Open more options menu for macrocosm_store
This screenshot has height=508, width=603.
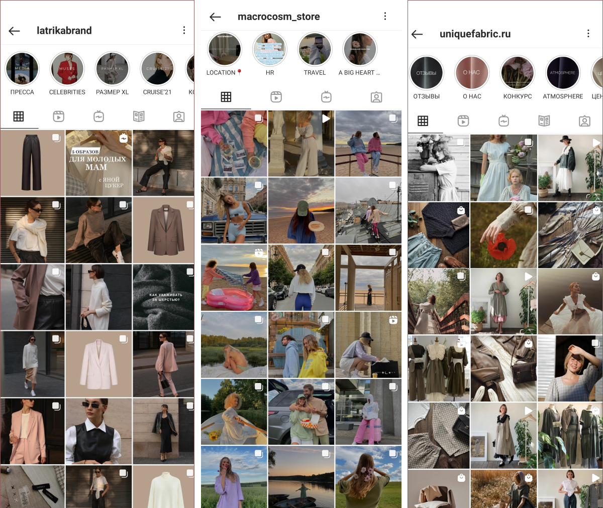point(385,17)
